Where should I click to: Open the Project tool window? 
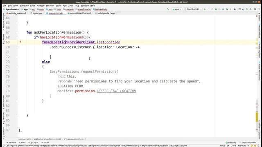click(x=4, y=39)
